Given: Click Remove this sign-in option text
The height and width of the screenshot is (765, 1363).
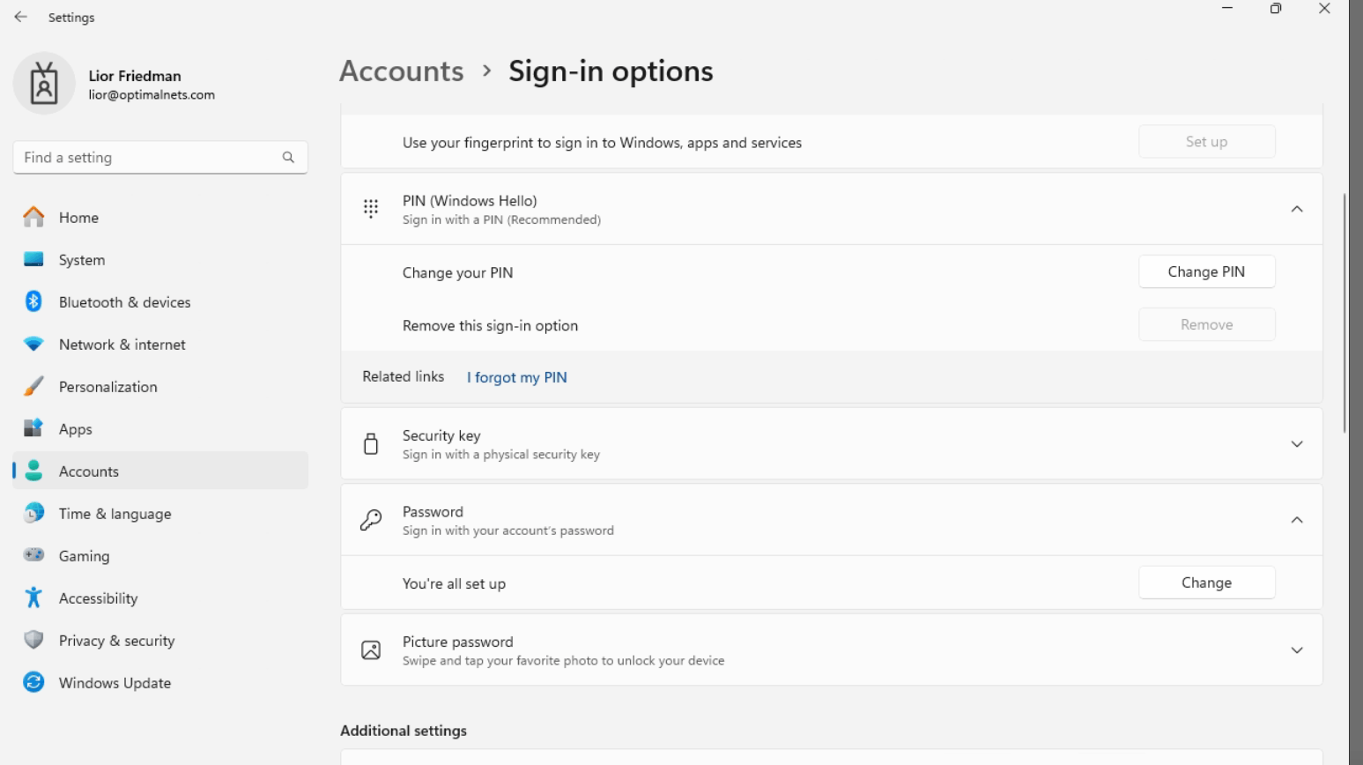Looking at the screenshot, I should tap(490, 325).
